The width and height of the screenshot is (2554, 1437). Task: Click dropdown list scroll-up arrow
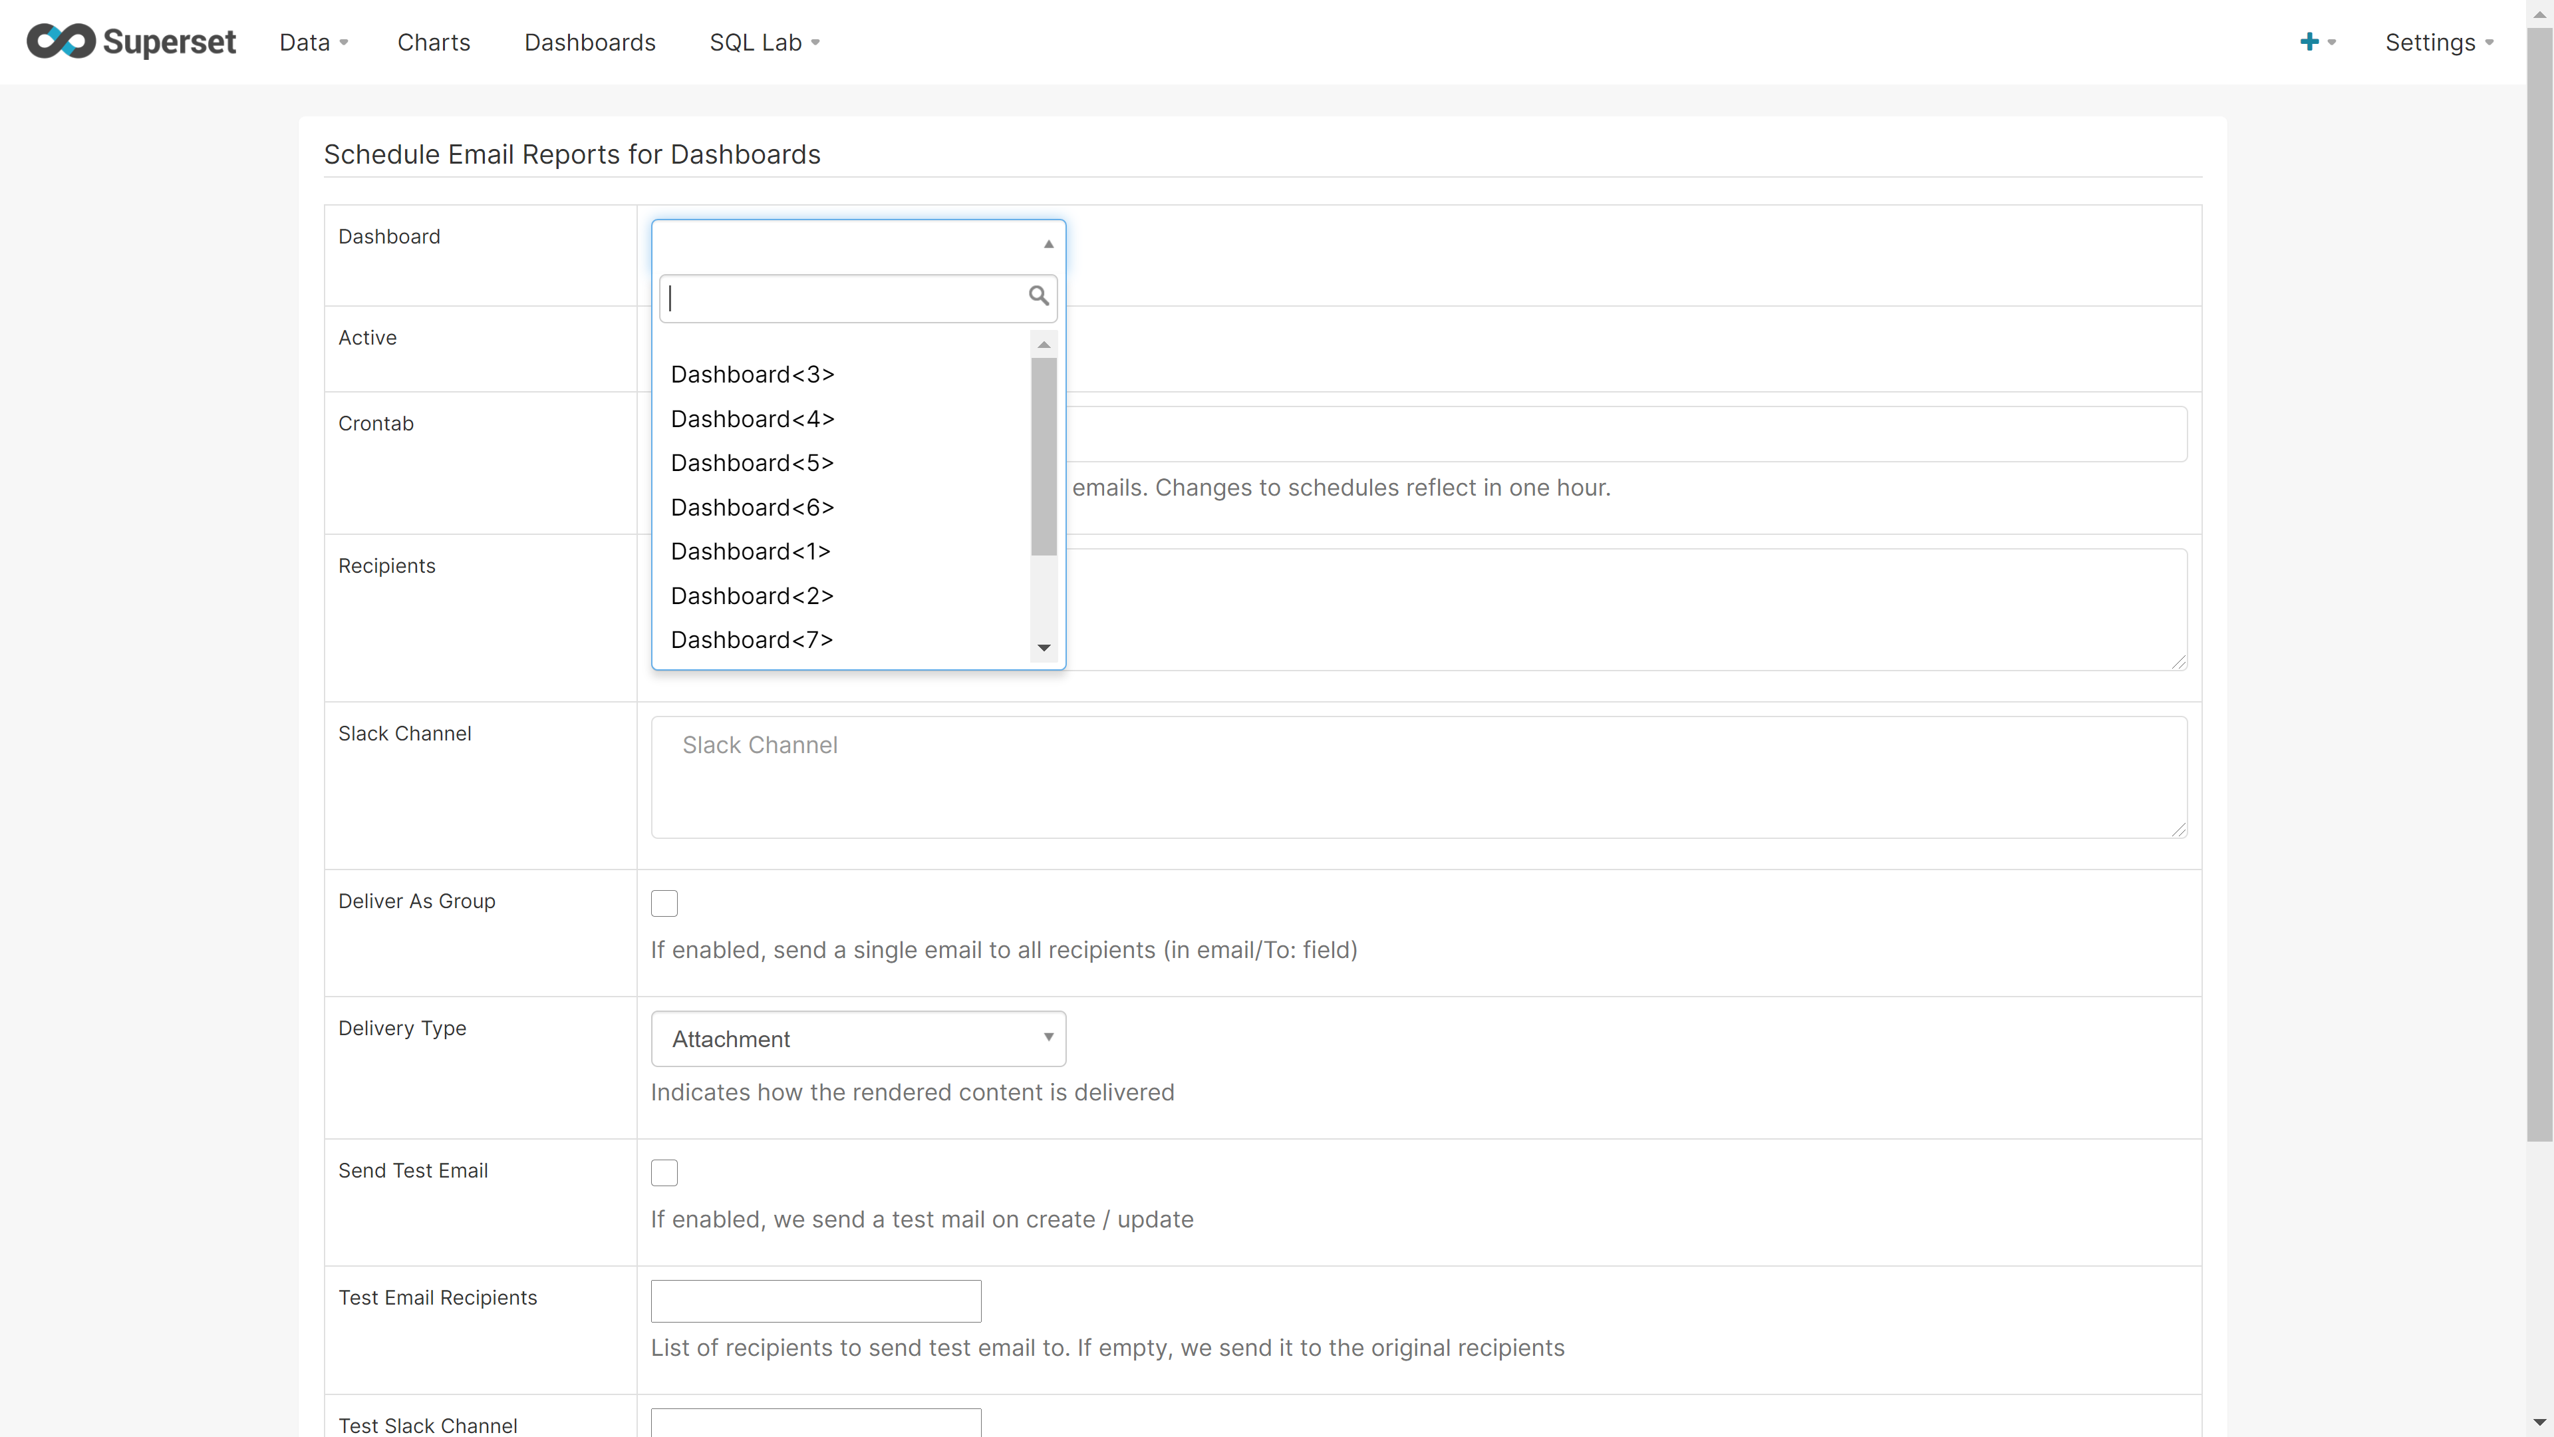(1043, 344)
